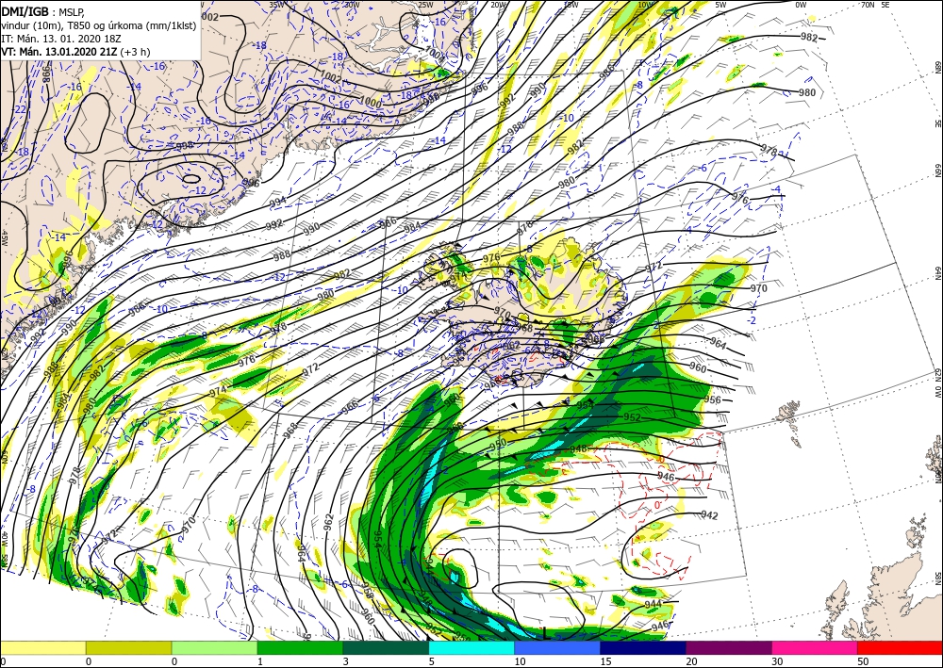Screen dimensions: 943x668
Task: Click the olive yellow legend swatch
Action: tap(128, 647)
